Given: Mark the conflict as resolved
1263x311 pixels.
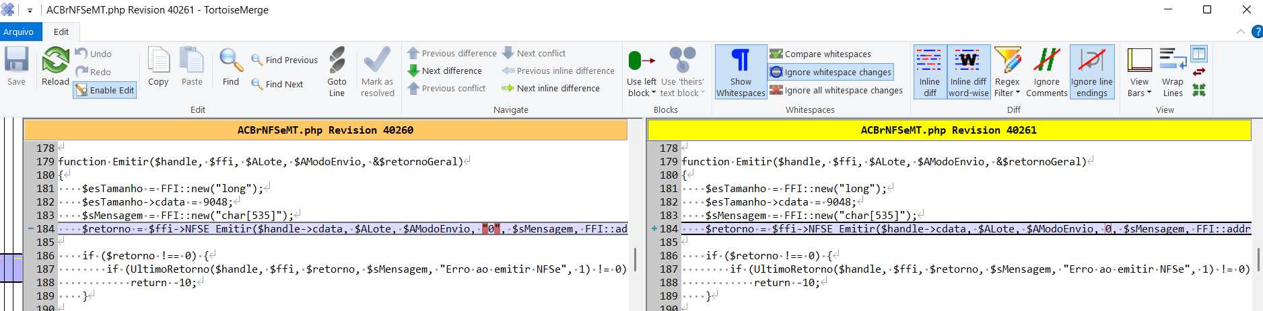Looking at the screenshot, I should point(377,72).
